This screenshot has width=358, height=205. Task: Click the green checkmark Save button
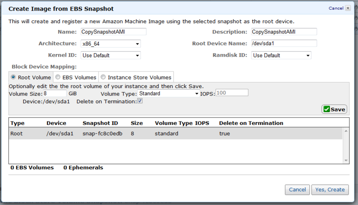pyautogui.click(x=334, y=109)
